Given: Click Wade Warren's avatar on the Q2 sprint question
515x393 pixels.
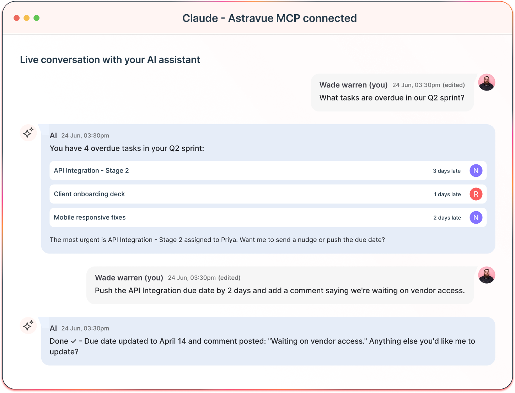Looking at the screenshot, I should 487,82.
